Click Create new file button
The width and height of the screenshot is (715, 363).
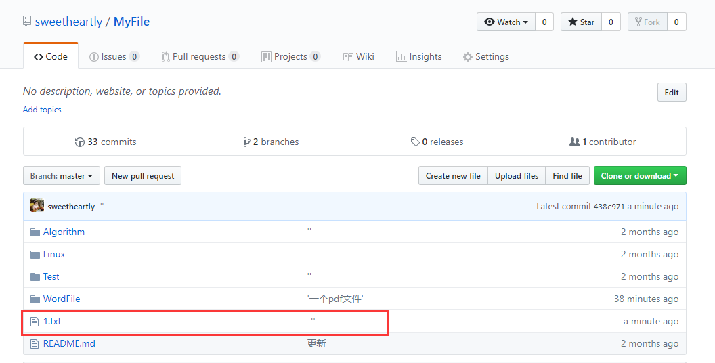pyautogui.click(x=453, y=175)
